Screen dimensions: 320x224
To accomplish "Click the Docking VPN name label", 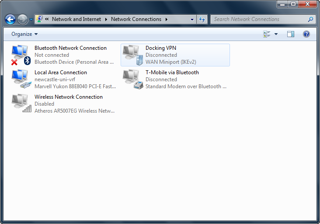I will point(161,48).
